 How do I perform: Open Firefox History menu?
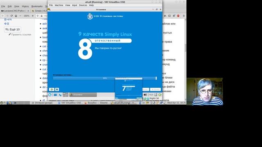coord(25,7)
